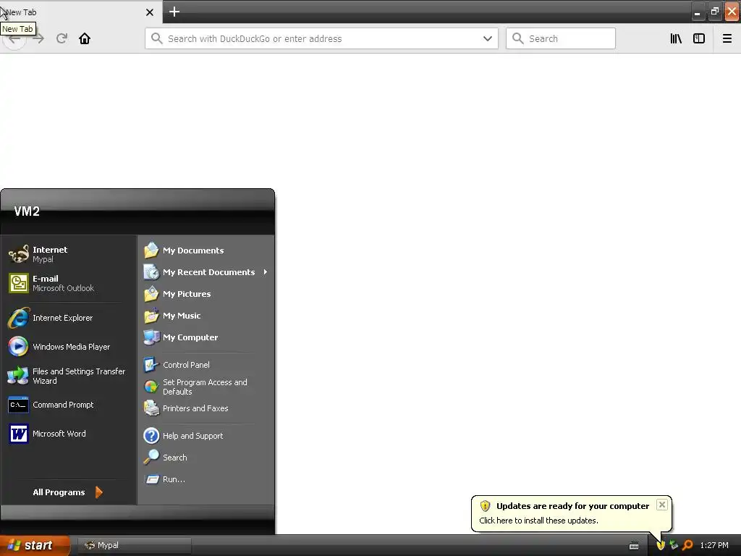Open Printers and Faxes
741x556 pixels.
click(206, 408)
